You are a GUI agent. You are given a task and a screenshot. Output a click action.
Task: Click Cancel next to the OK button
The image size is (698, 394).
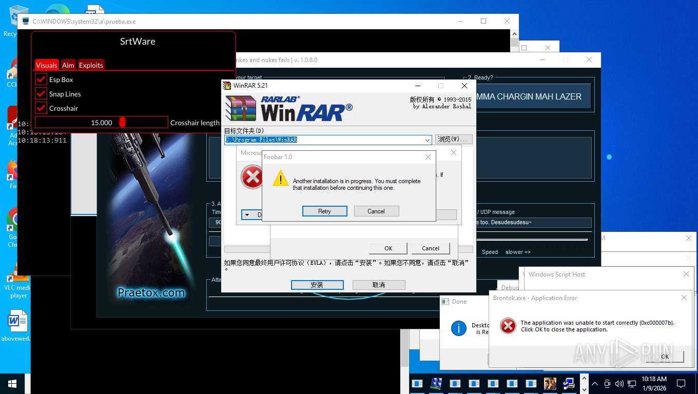point(431,248)
